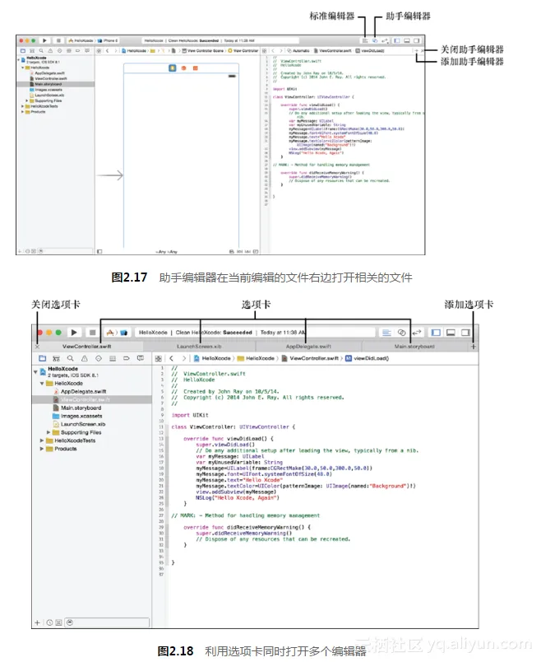Open the issue navigator in the bottom window
The image size is (541, 662).
tap(85, 358)
